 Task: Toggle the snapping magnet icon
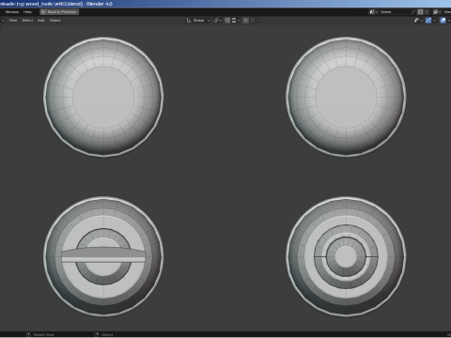click(x=227, y=21)
